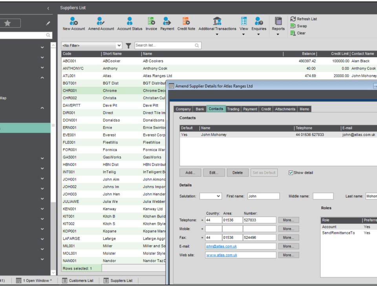Expand the Additional Transactions dropdown arrow
The height and width of the screenshot is (287, 377).
pyautogui.click(x=217, y=35)
